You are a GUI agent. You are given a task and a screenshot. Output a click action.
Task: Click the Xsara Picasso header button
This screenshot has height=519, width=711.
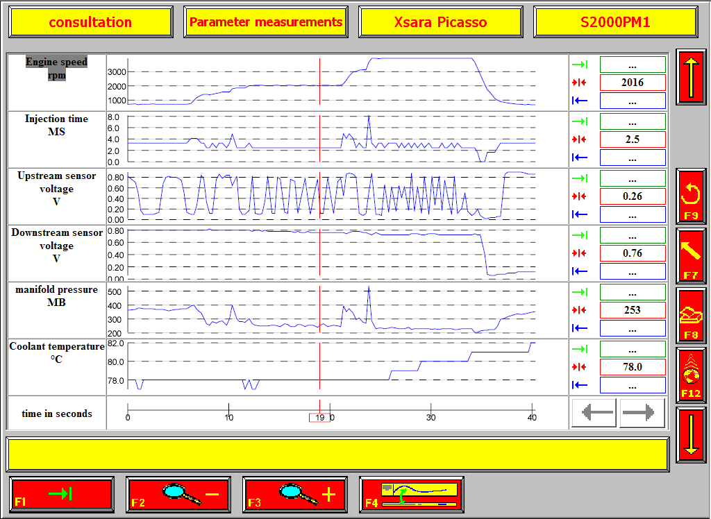441,22
